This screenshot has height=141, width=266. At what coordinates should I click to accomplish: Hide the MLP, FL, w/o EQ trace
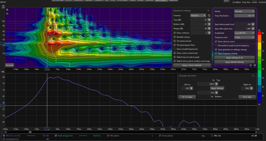point(4,136)
